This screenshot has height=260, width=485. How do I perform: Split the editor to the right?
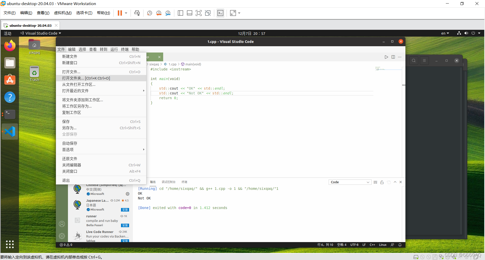pos(393,57)
